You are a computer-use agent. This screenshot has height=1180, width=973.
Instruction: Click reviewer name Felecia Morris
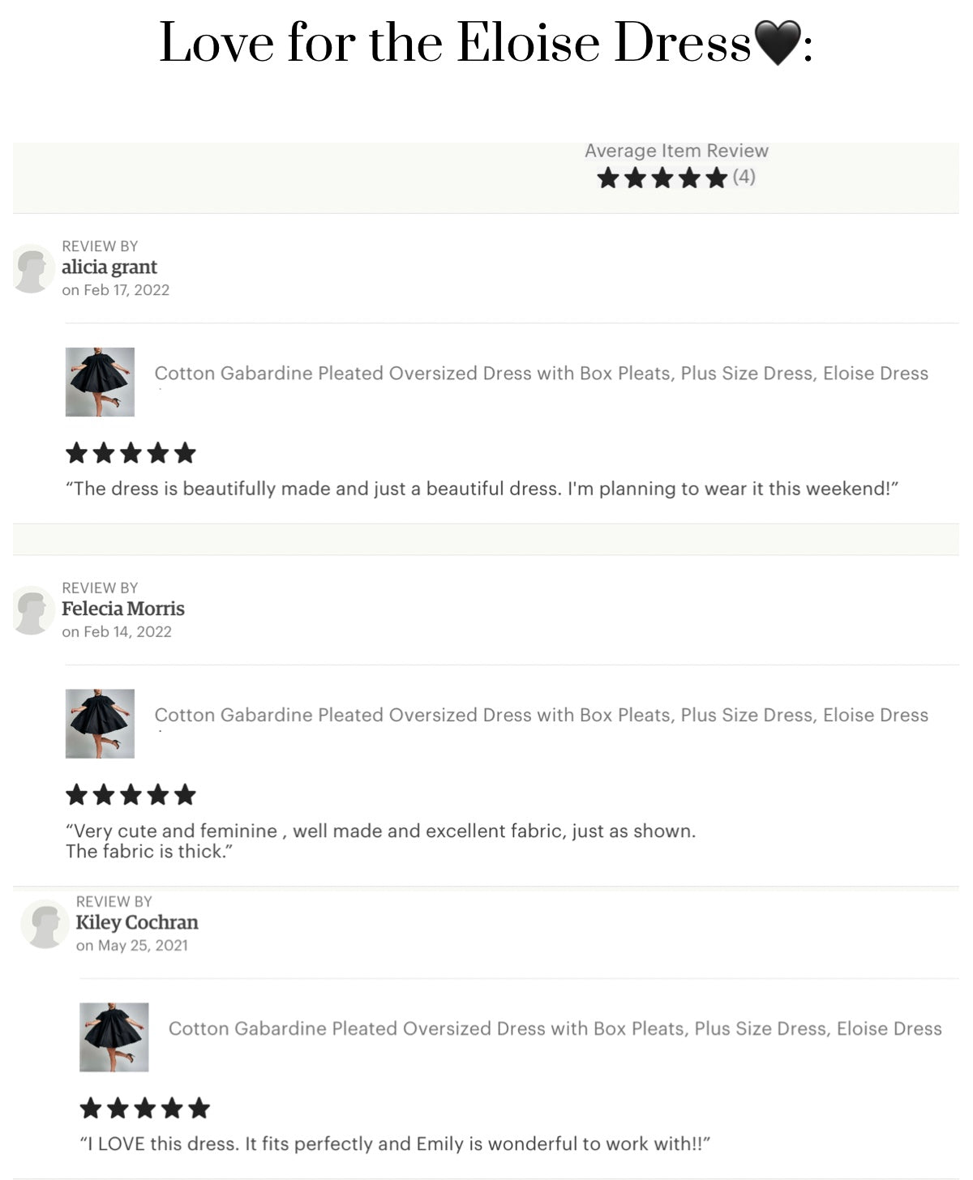point(123,609)
